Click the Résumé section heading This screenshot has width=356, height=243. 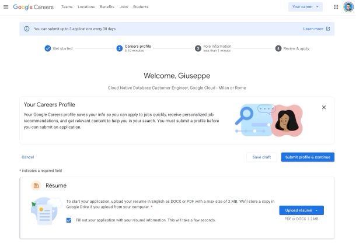[x=56, y=186]
